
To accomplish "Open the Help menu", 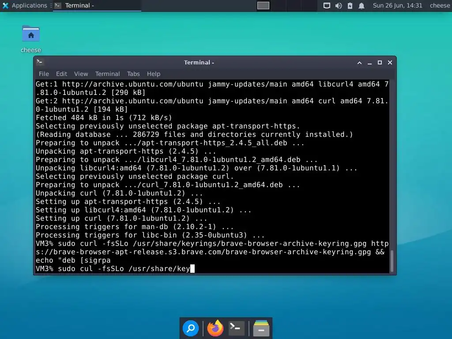I will 153,74.
